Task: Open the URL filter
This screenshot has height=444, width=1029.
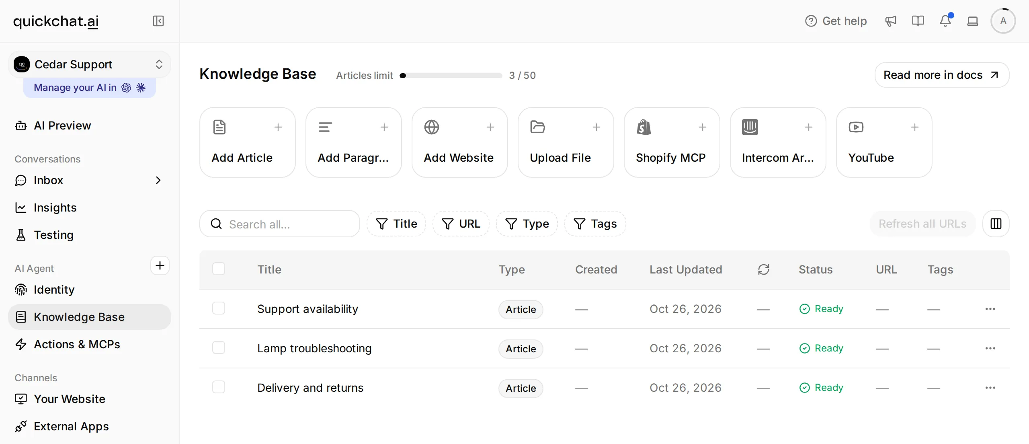Action: [461, 224]
